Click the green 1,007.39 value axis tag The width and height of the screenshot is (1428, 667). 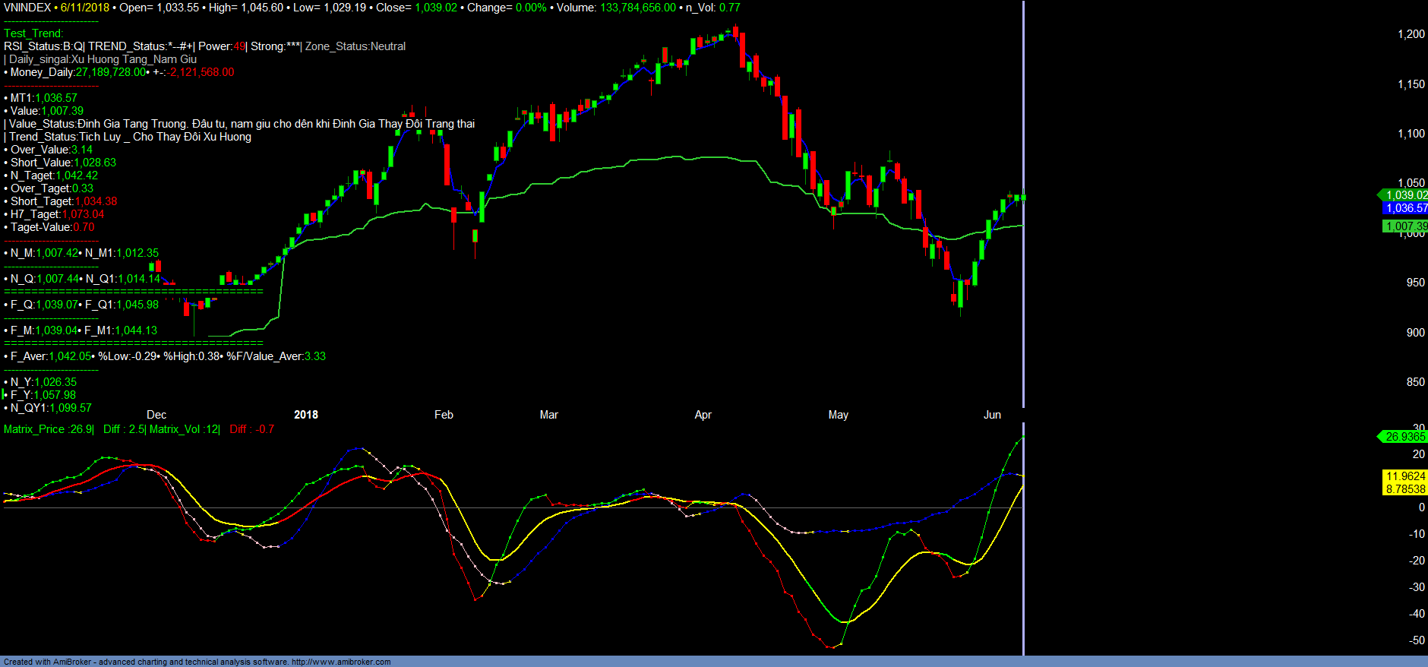1405,226
